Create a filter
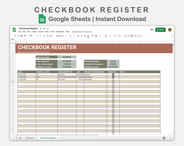 pyautogui.click(x=135, y=36)
